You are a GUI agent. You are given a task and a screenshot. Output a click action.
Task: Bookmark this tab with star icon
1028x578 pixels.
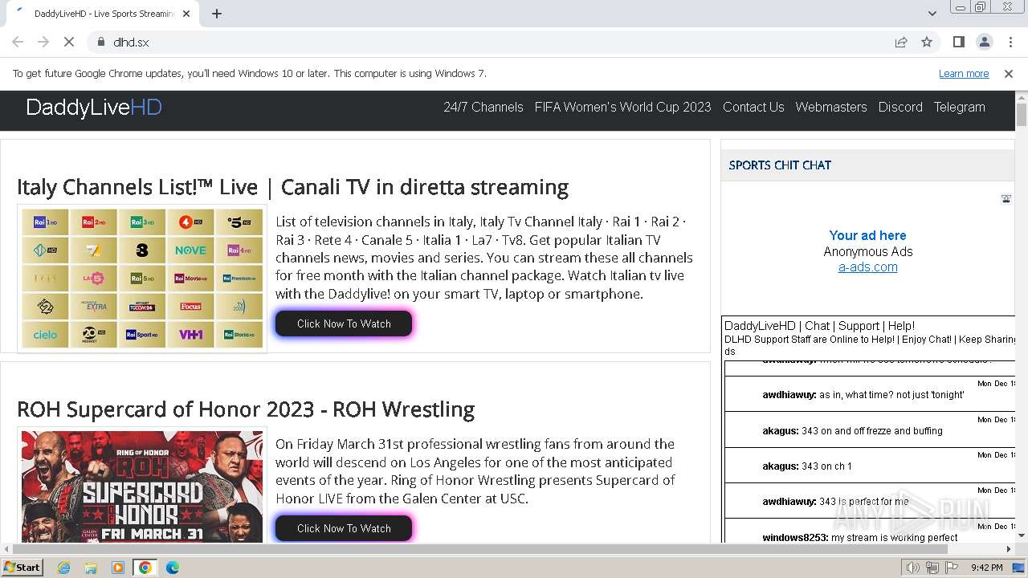927,42
